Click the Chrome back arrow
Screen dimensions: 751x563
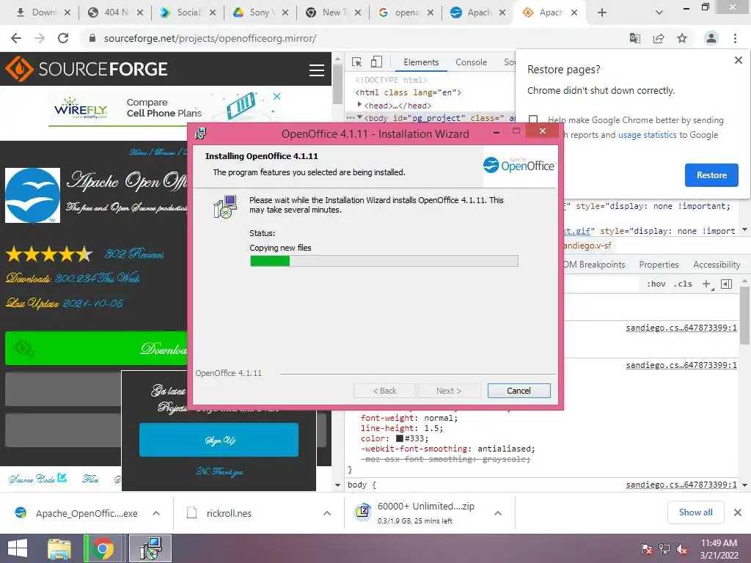coord(16,38)
